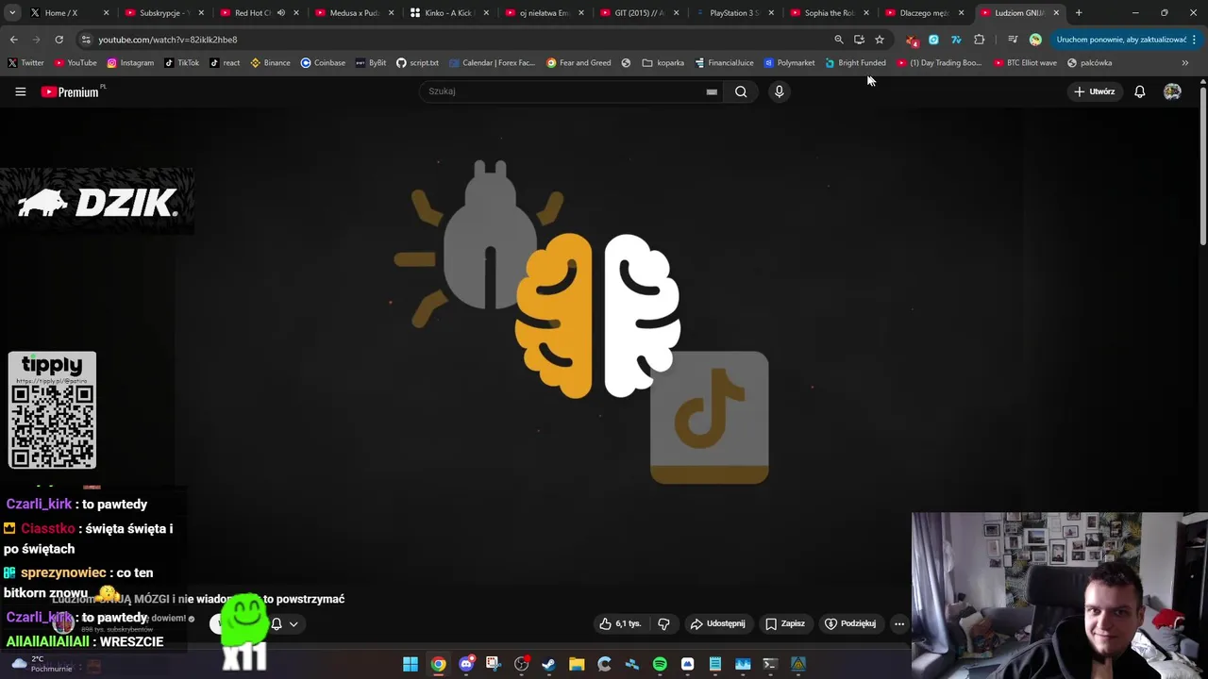Open a new browser tab with plus
Screen dimensions: 1208x679
click(1079, 13)
